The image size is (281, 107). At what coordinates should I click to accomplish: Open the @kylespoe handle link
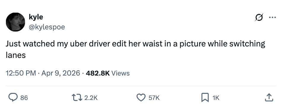click(47, 27)
